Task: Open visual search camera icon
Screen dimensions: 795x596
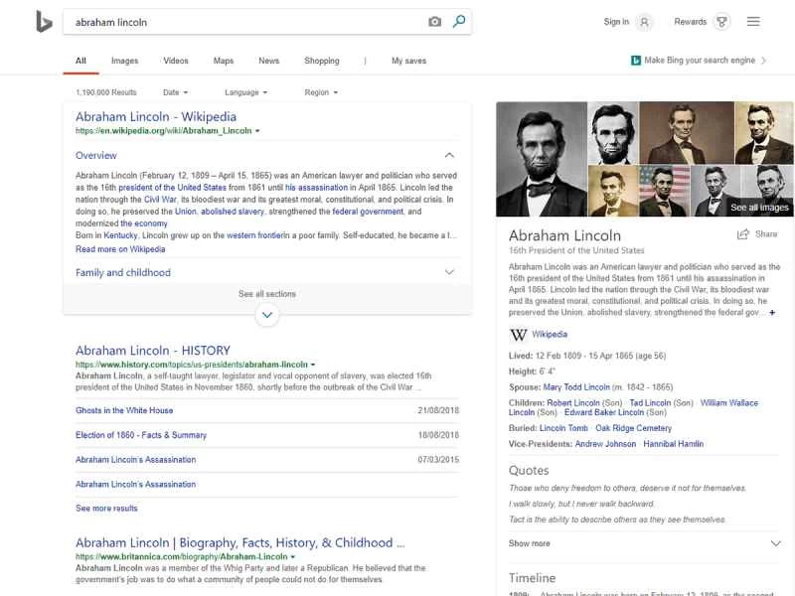Action: click(x=434, y=22)
